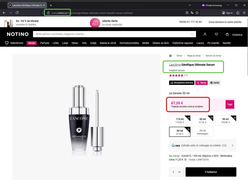Bookmark this page with the star icon
Viewport: 248px width, 180px height.
pos(197,13)
